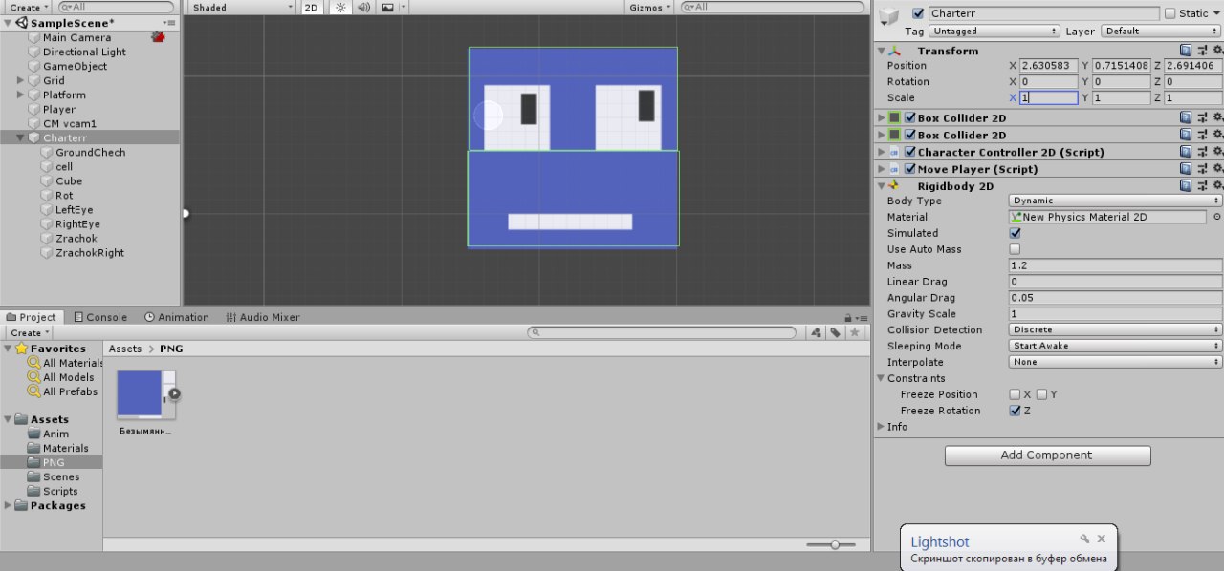
Task: Click the Mass input field
Action: (1116, 265)
